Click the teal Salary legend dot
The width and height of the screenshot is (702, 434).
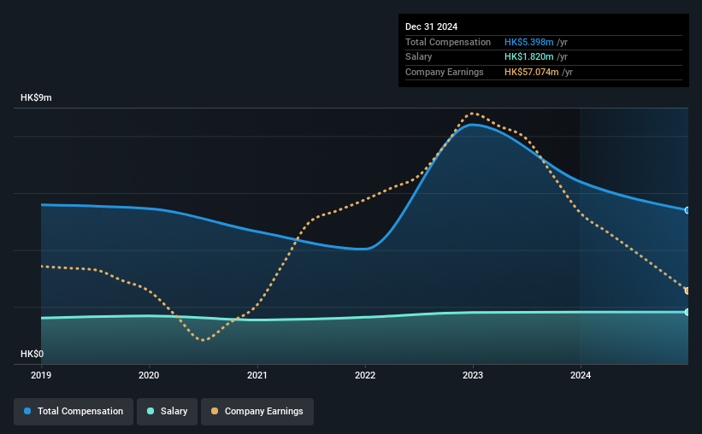tap(150, 411)
